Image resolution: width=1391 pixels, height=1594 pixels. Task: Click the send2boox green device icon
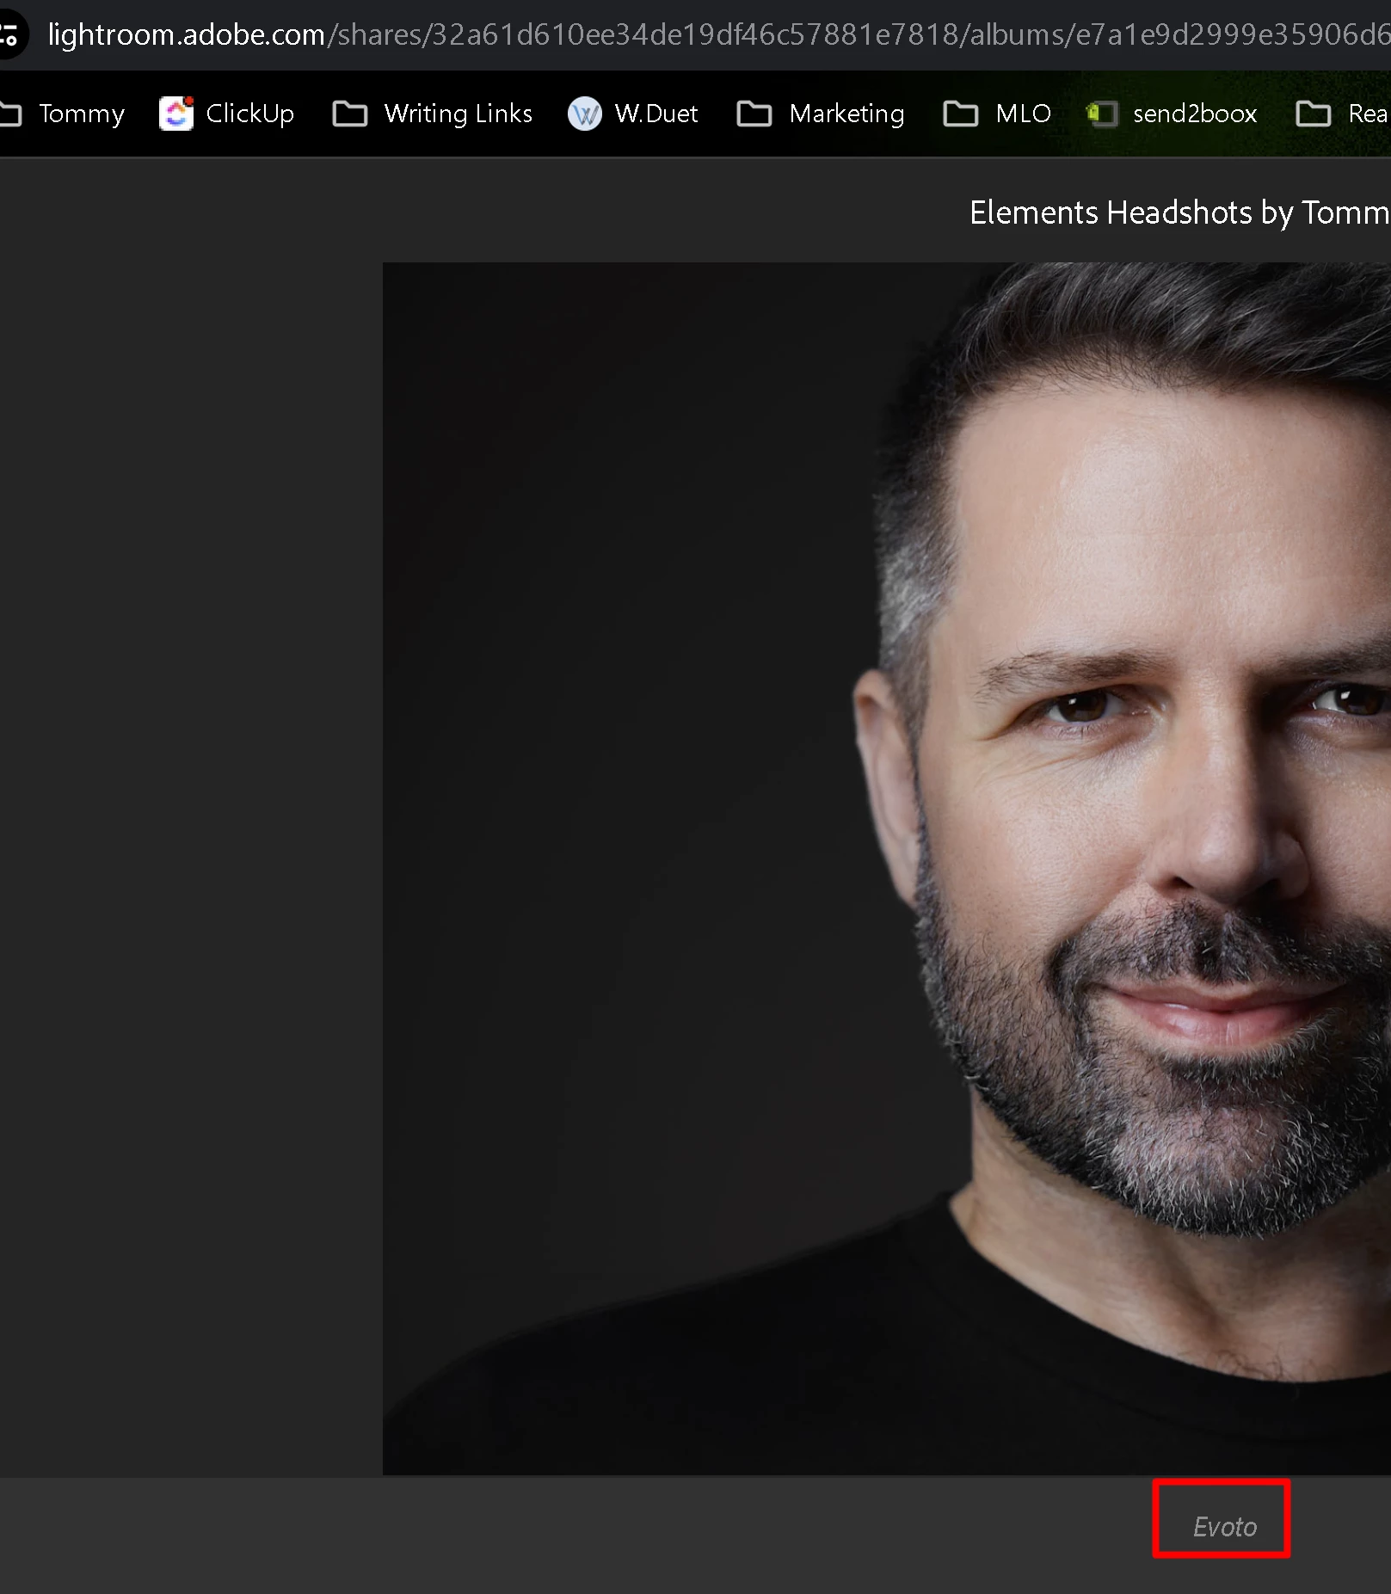[x=1102, y=114]
